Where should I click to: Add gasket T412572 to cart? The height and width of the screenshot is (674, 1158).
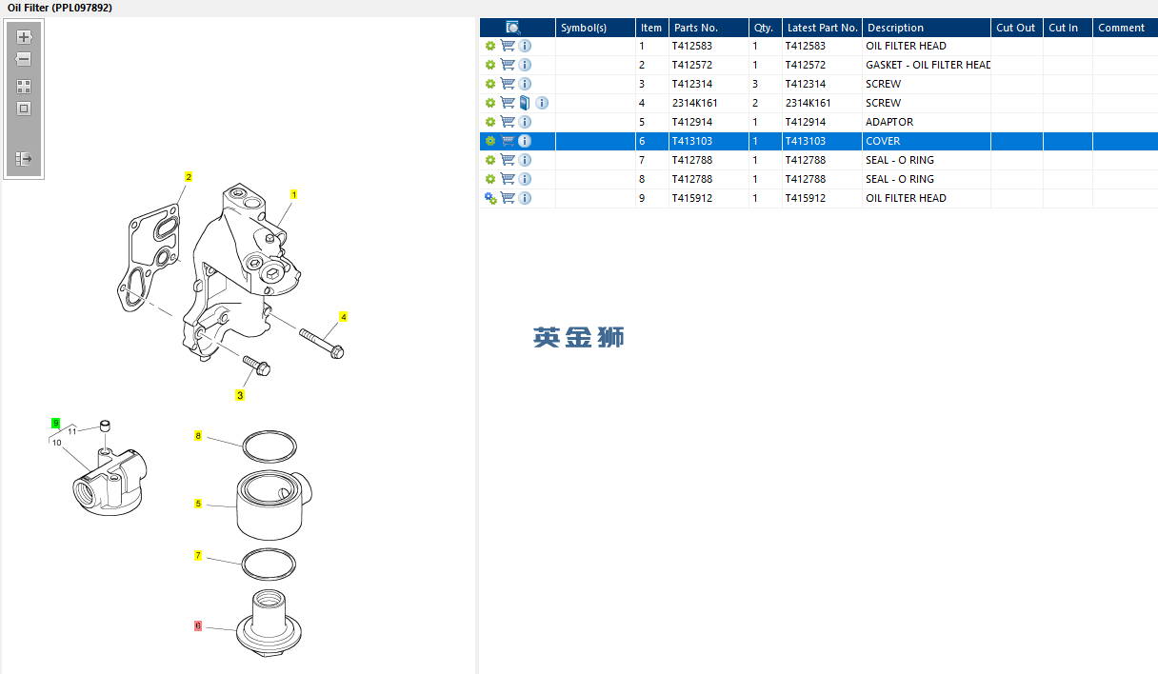508,65
